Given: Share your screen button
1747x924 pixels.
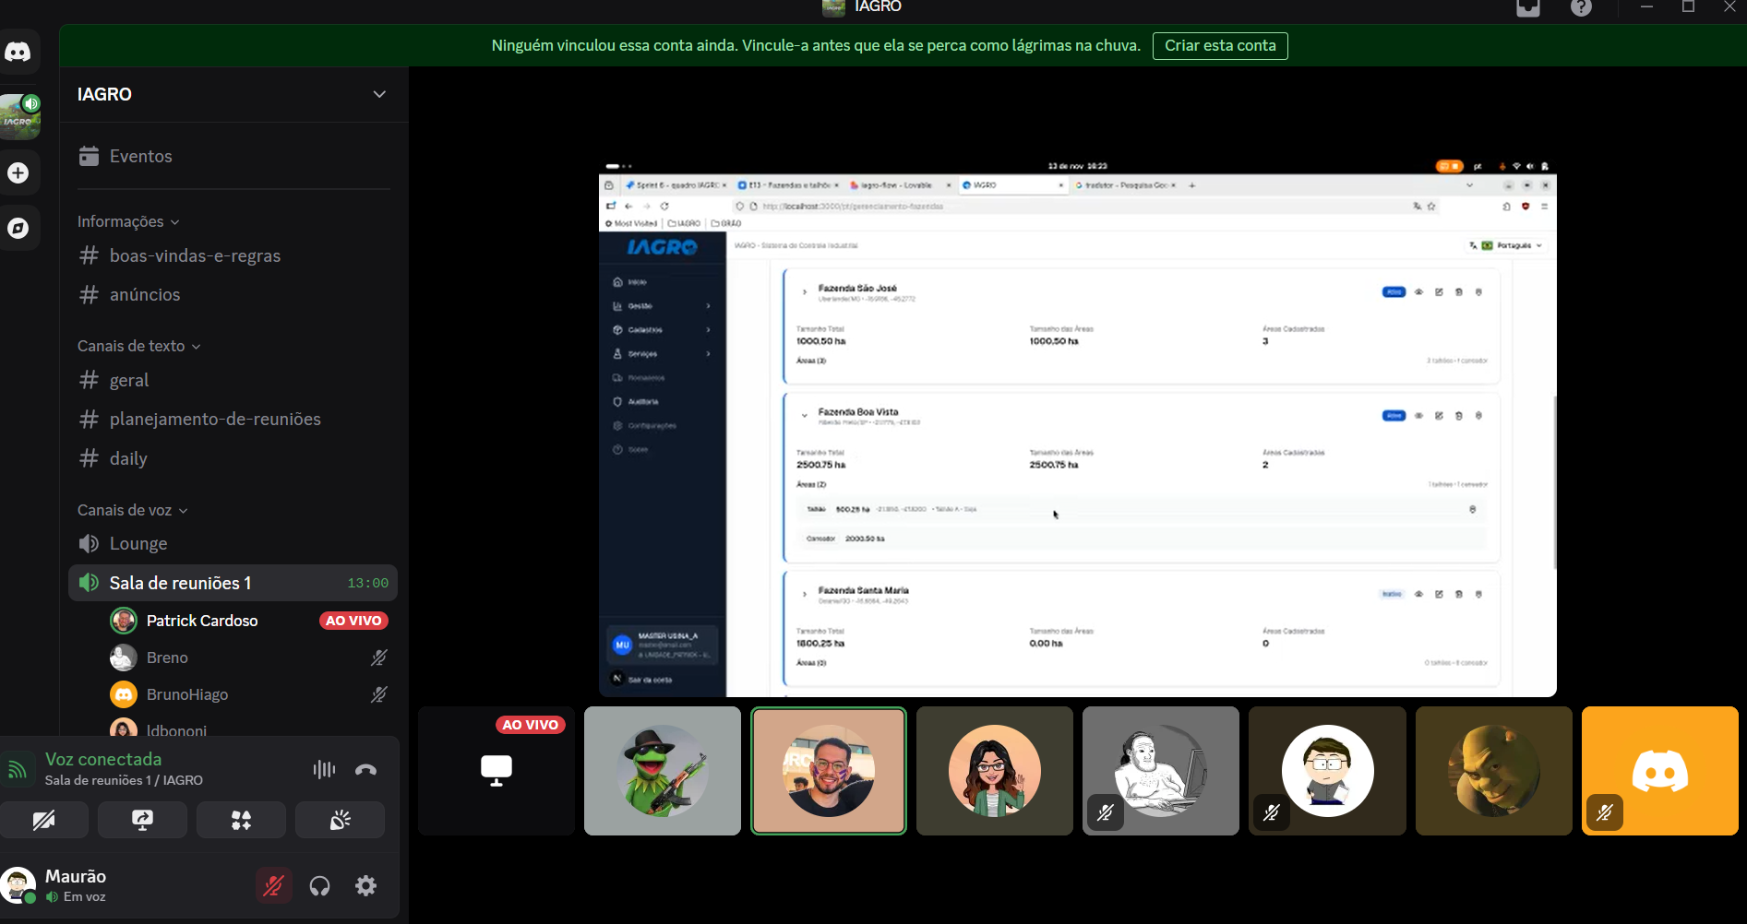Looking at the screenshot, I should click(x=143, y=820).
